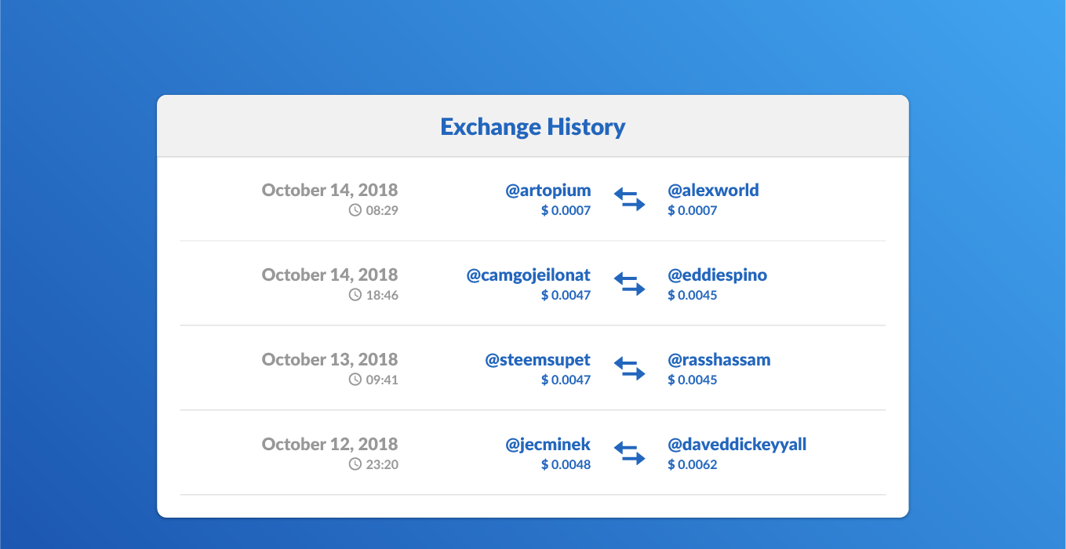
Task: Click the clock icon next to 23:20
Action: (355, 464)
